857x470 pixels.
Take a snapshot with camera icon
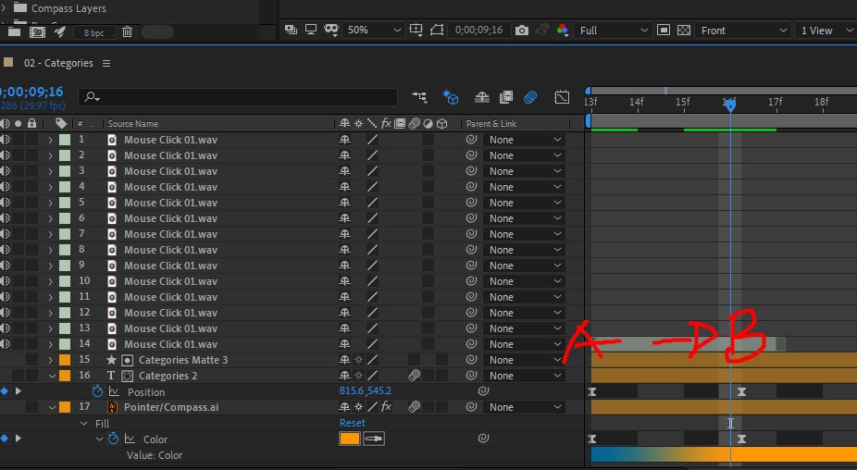pos(522,30)
